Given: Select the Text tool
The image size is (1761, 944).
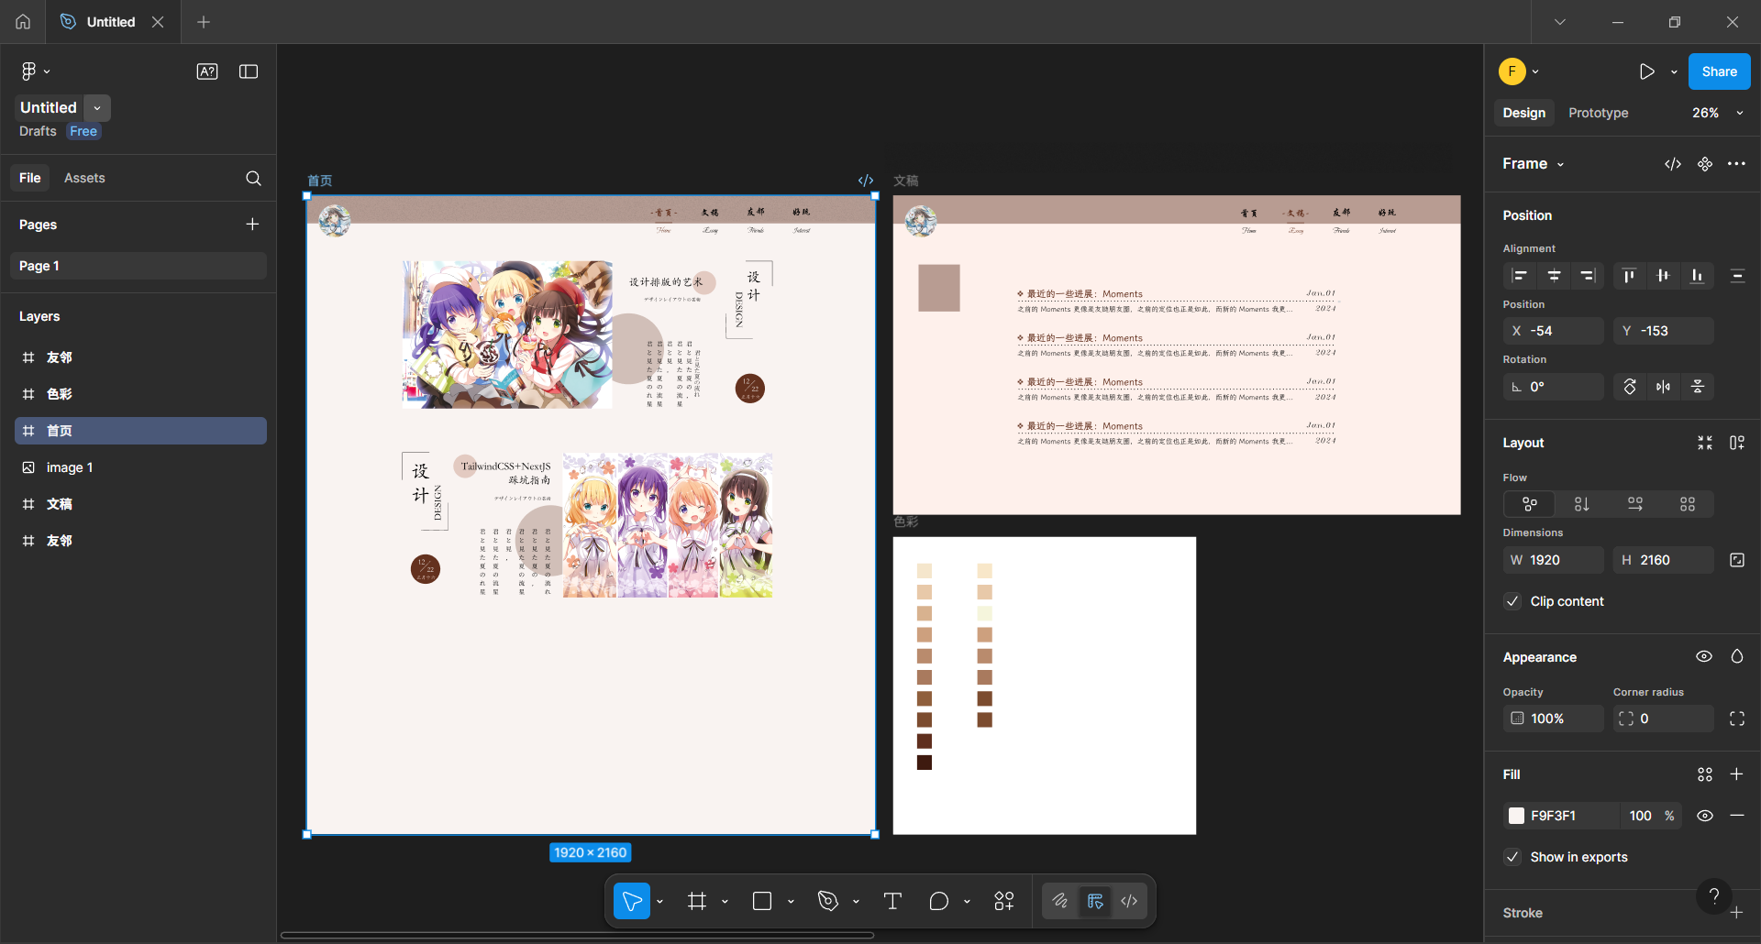Looking at the screenshot, I should pos(892,902).
